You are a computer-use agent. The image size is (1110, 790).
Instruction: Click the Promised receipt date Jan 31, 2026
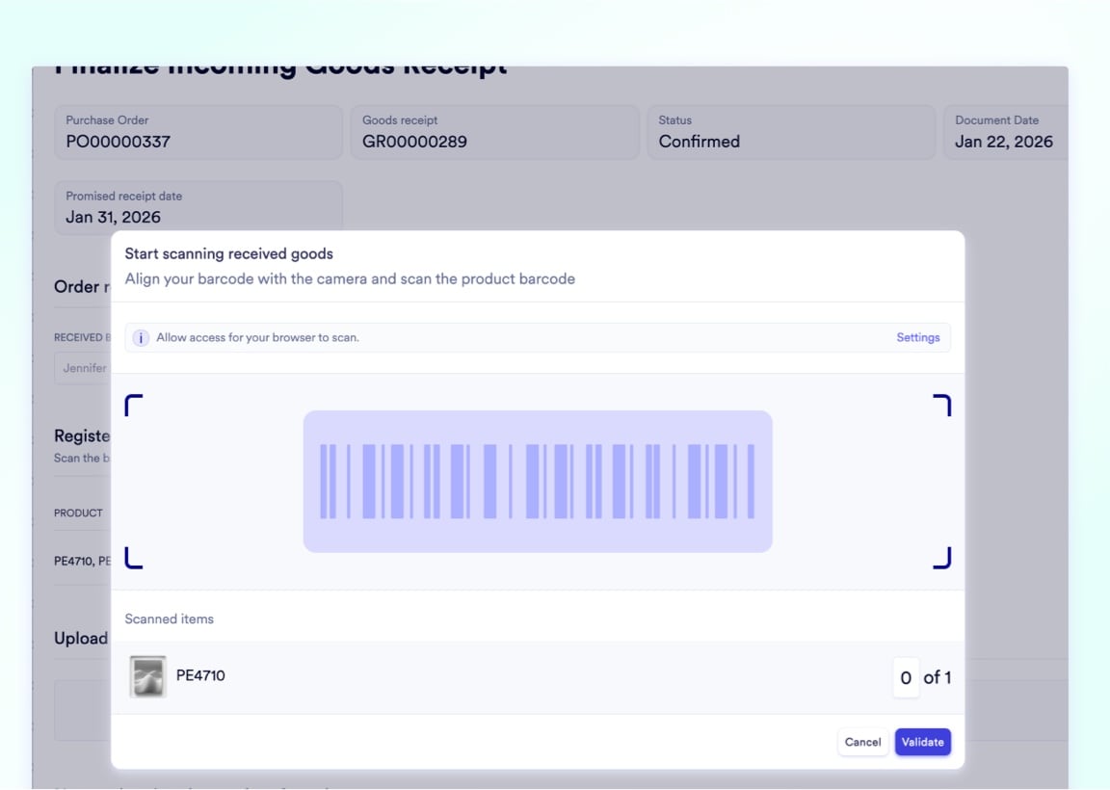[114, 218]
